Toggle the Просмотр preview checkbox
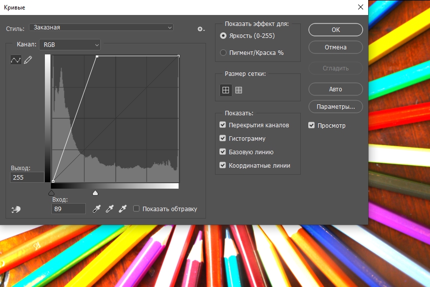 pyautogui.click(x=311, y=125)
